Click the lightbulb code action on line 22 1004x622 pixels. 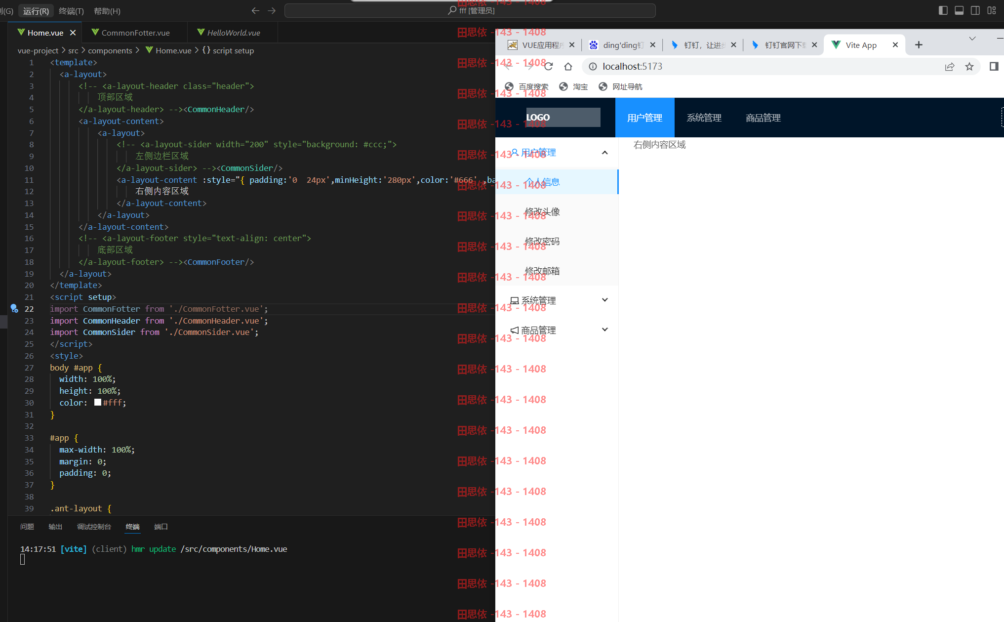pyautogui.click(x=14, y=308)
